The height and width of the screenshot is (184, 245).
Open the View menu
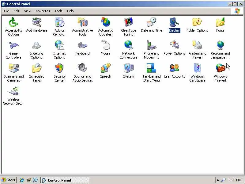[28, 11]
